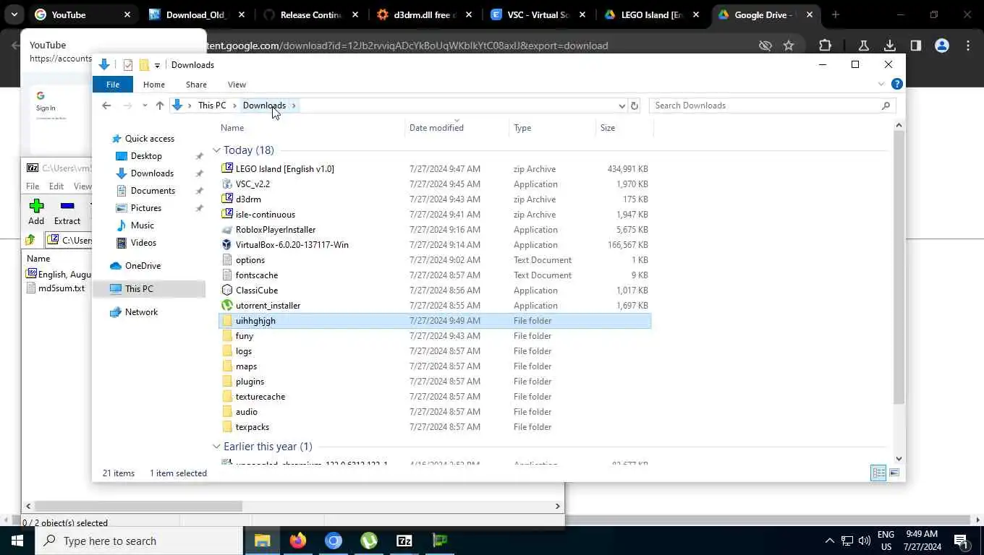Sort by the Name column header

[x=232, y=128]
